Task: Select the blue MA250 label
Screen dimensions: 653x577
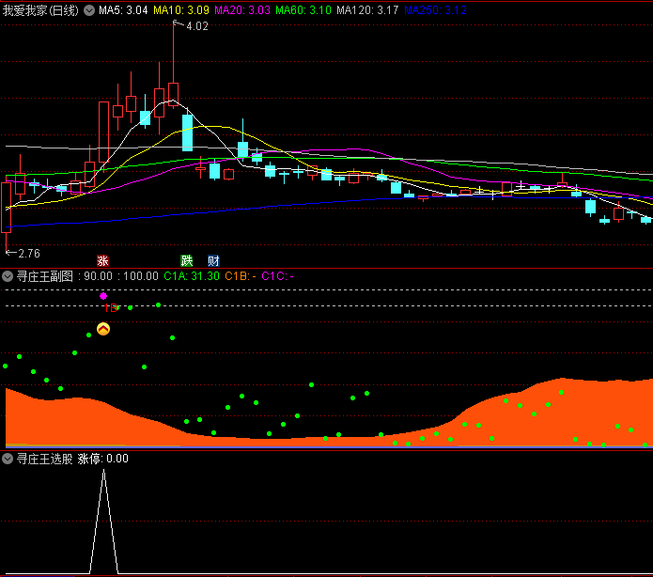Action: (435, 10)
